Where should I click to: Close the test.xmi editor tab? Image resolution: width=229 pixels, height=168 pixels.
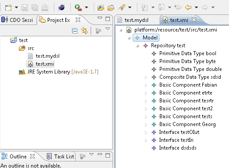[194, 20]
